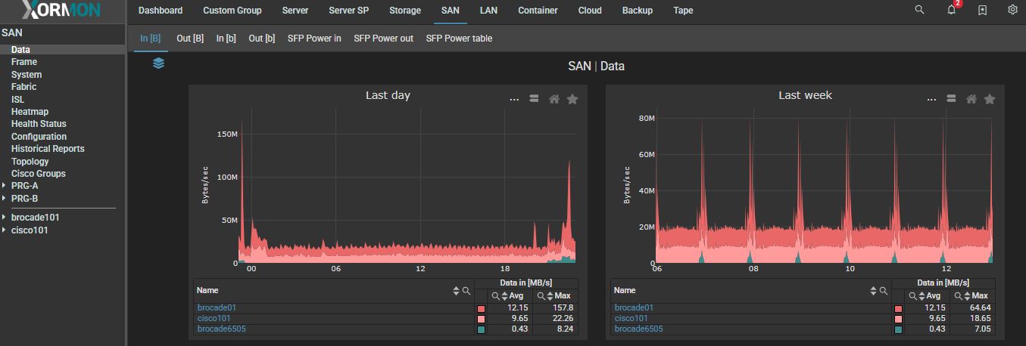
Task: Expand the brocade101 tree node
Action: tap(5, 218)
